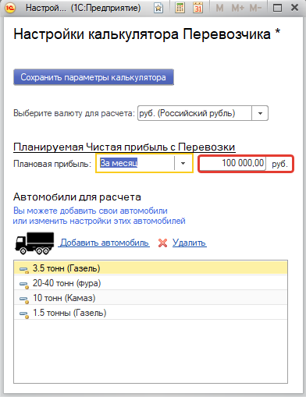Viewport: 306px width, 397px height.
Task: Select the 20-40 тонн (фура) row
Action: click(x=151, y=283)
